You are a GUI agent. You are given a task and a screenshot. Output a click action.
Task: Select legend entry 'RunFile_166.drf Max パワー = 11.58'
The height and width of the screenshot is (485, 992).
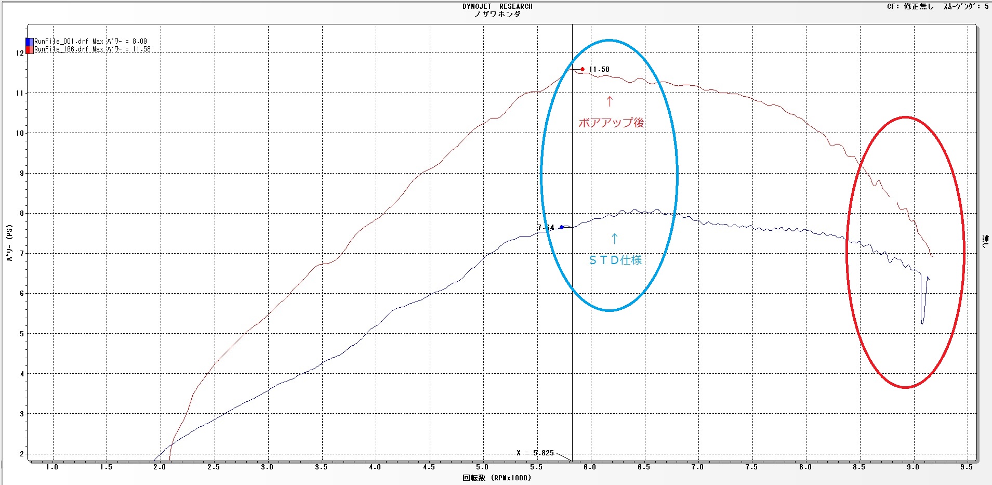(92, 49)
